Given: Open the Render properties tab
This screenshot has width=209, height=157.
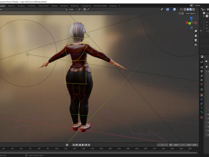Looking at the screenshot, I should click(202, 67).
